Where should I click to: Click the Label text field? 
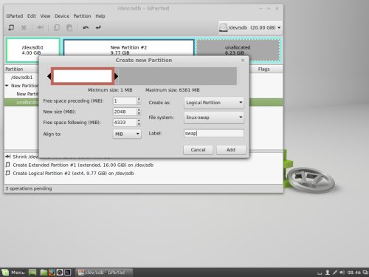pos(214,133)
